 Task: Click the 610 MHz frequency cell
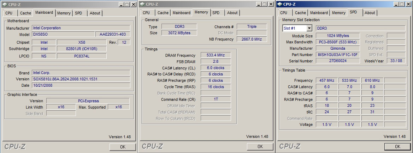(x=372, y=80)
